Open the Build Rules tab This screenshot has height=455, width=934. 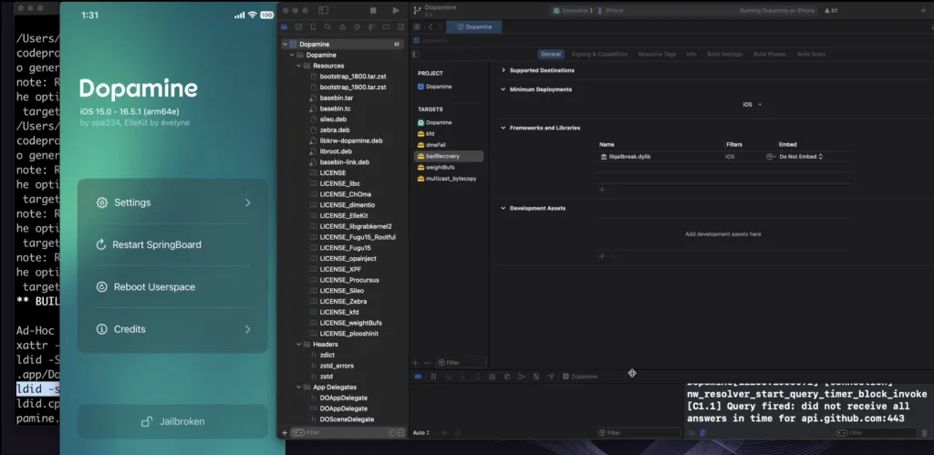point(811,54)
